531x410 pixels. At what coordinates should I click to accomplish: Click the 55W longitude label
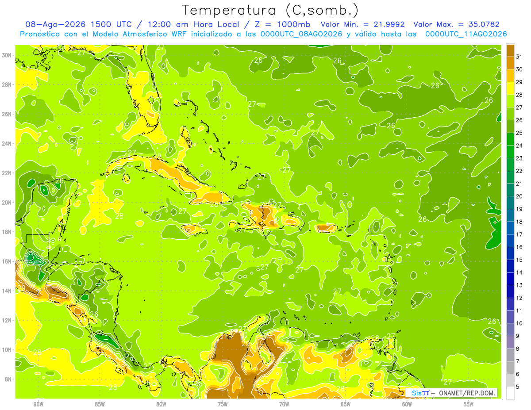click(469, 404)
